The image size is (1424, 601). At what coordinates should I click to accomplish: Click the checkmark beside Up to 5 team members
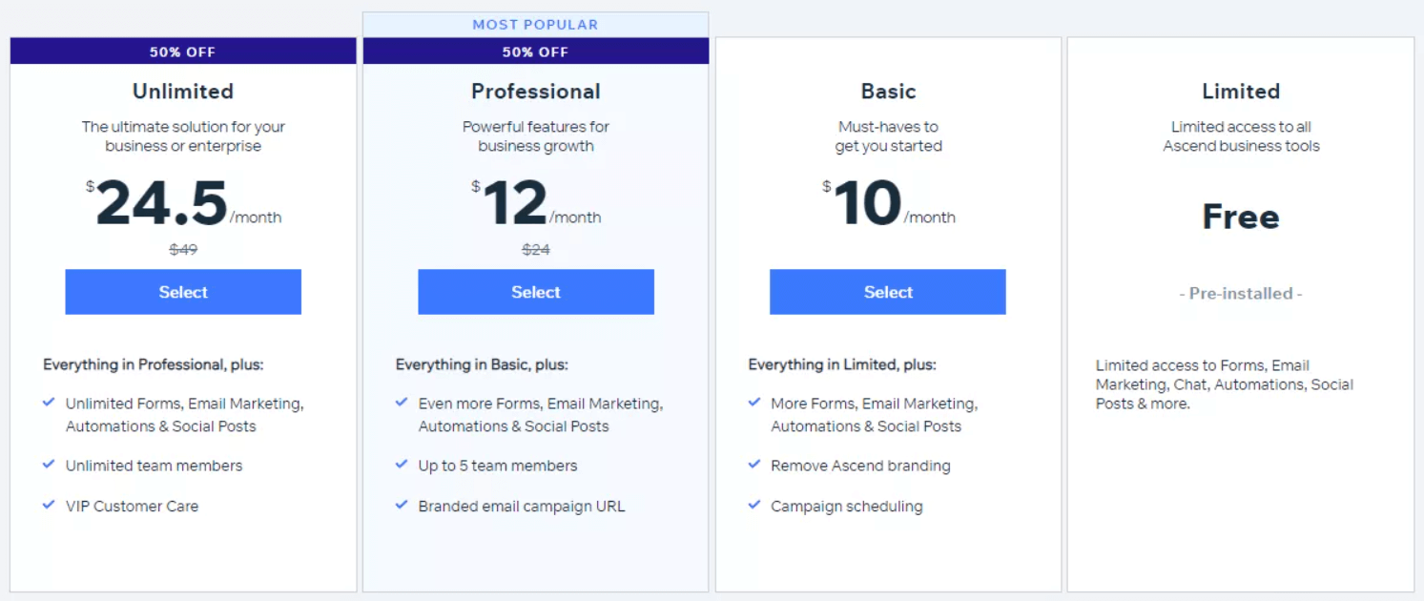click(x=402, y=466)
